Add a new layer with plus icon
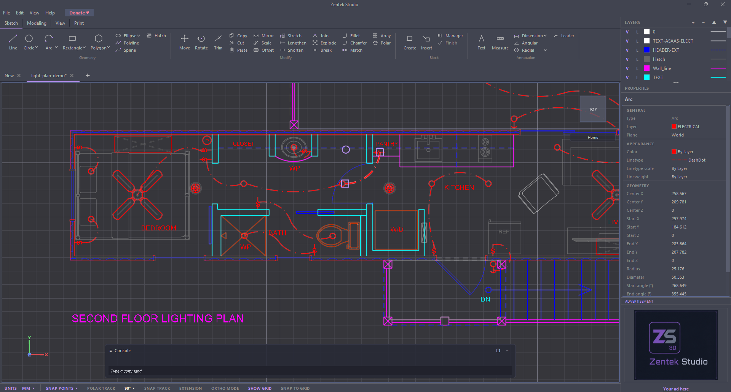The width and height of the screenshot is (731, 392). [693, 22]
